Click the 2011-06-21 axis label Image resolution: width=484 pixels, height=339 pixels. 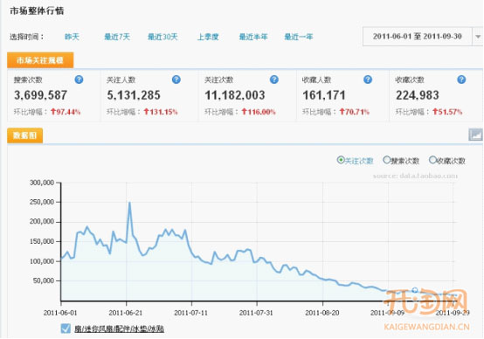coord(126,313)
